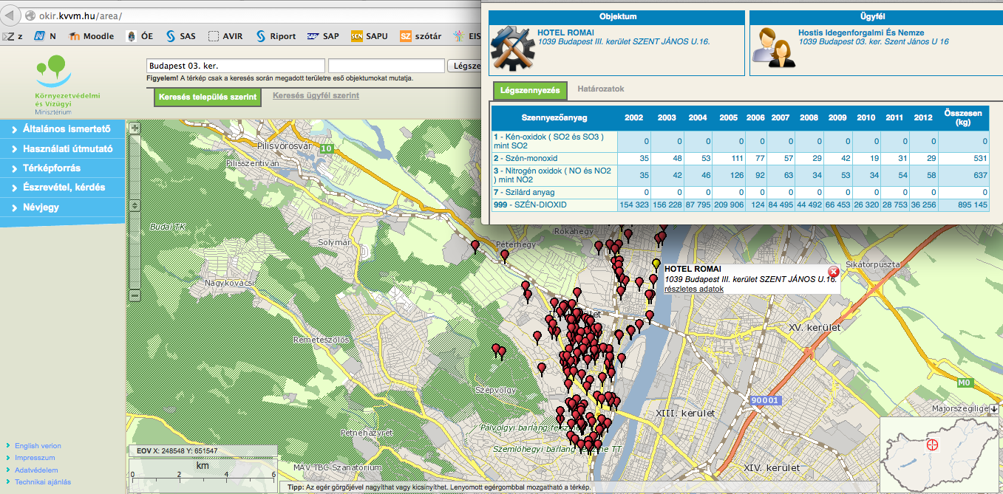The height and width of the screenshot is (494, 1003).
Task: Open the N bookmark
Action: pos(45,35)
